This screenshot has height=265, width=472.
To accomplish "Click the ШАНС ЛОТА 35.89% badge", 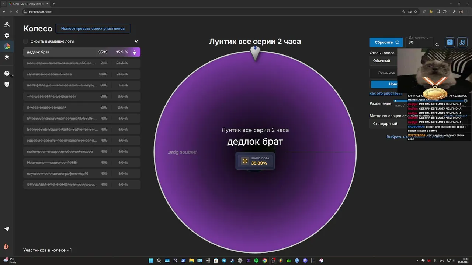I will [x=255, y=161].
